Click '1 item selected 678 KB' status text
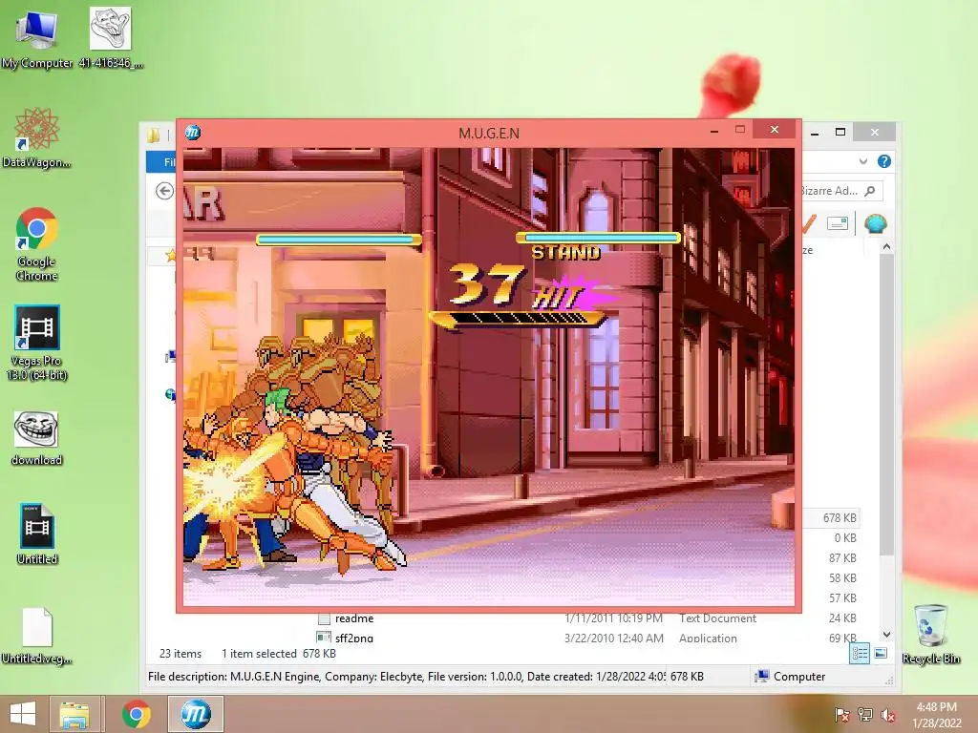 pyautogui.click(x=278, y=653)
